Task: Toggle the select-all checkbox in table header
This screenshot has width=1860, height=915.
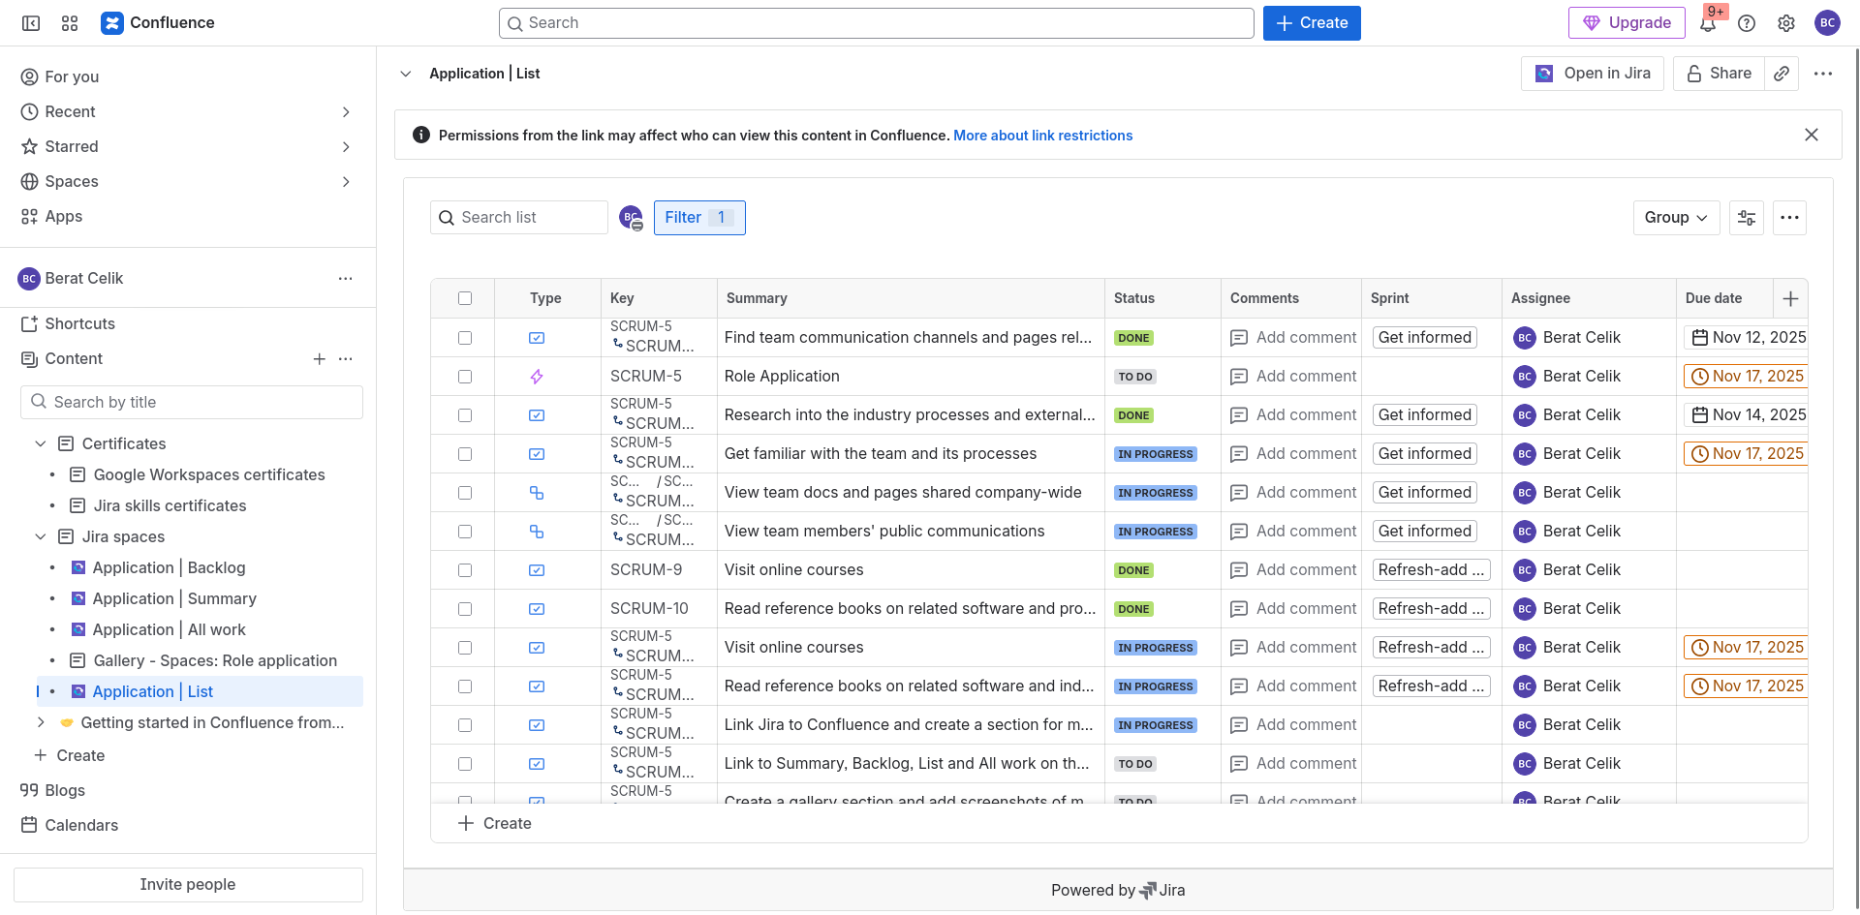Action: coord(465,298)
